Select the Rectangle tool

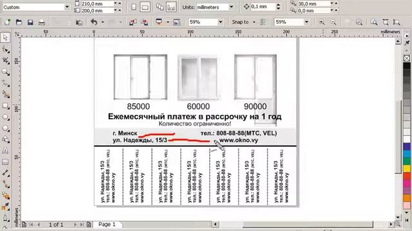(5, 106)
